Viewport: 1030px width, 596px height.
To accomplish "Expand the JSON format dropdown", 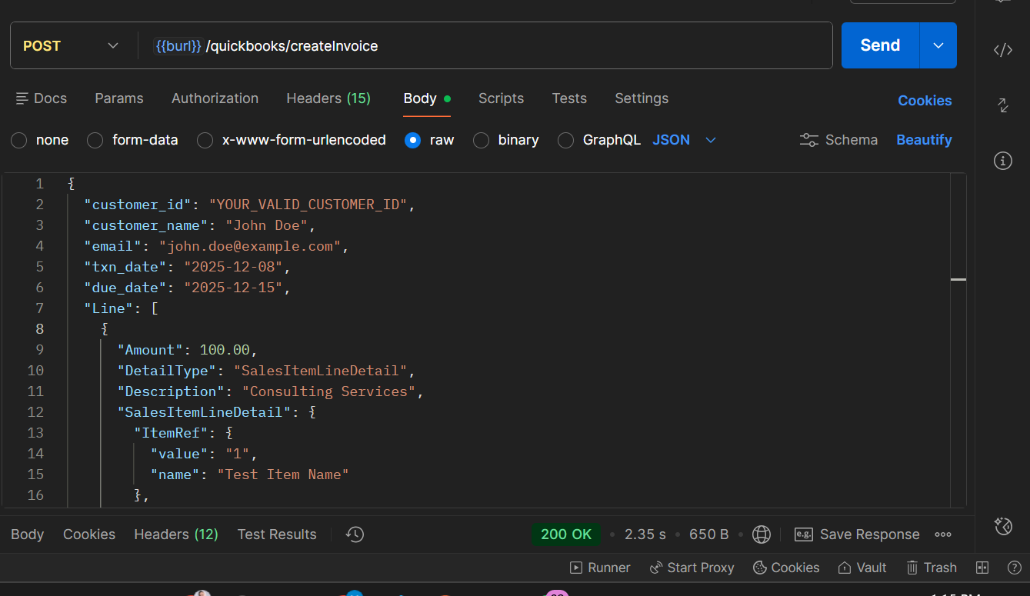I will 711,140.
